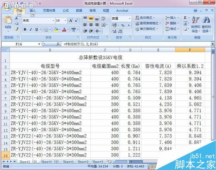Open the 数据 Data tab
216x170 pixels.
[79, 10]
